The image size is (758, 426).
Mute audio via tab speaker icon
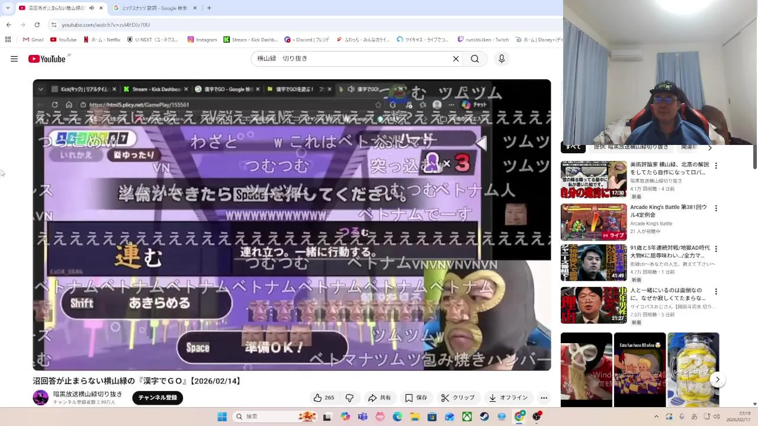point(91,8)
